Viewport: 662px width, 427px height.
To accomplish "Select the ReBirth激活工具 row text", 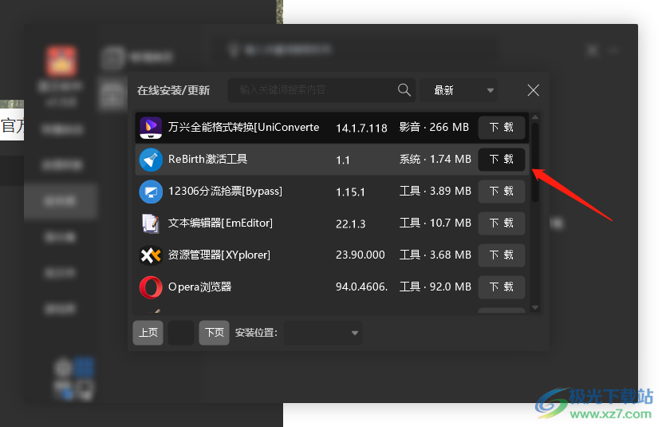I will pyautogui.click(x=207, y=160).
